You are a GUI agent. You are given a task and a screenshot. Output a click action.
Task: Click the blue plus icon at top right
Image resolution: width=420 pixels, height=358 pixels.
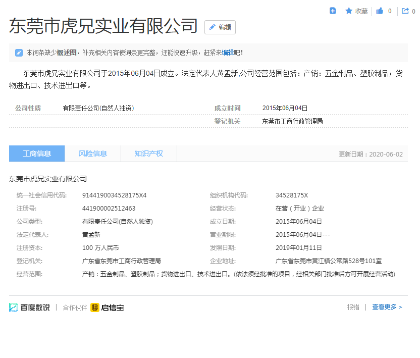[x=333, y=11]
